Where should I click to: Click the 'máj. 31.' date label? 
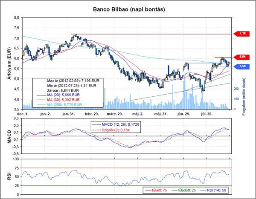[x=161, y=114]
